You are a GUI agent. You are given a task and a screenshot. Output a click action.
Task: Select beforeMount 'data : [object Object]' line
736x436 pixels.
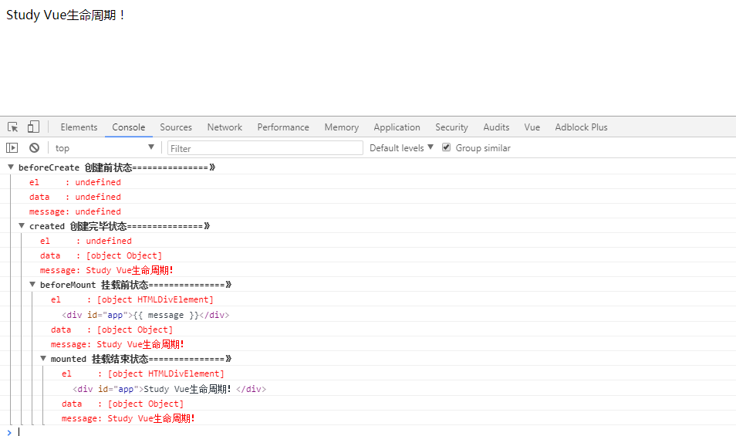pos(112,330)
